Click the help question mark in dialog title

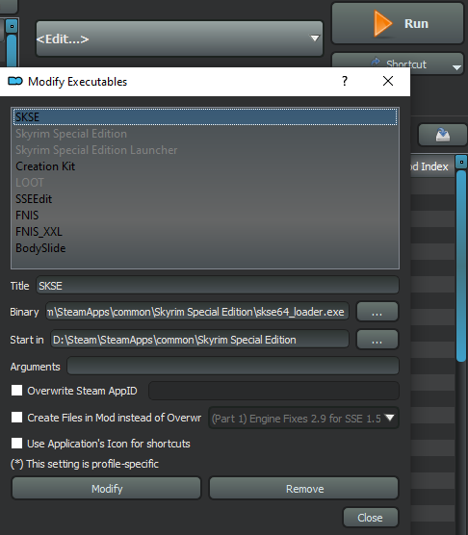pos(345,81)
